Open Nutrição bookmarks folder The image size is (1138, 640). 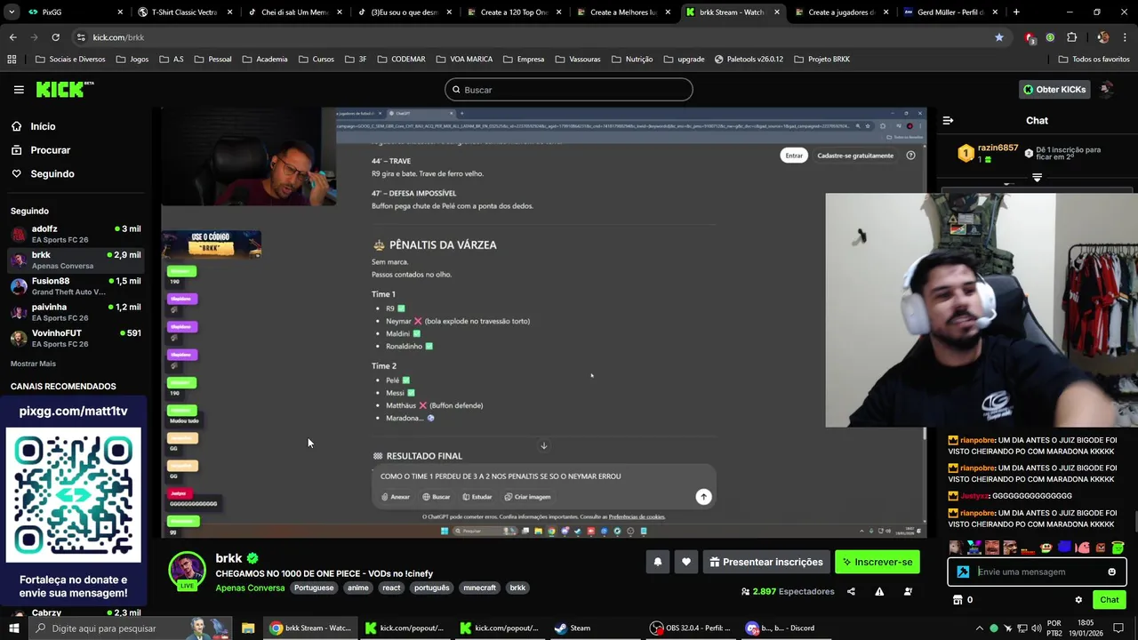pyautogui.click(x=632, y=60)
